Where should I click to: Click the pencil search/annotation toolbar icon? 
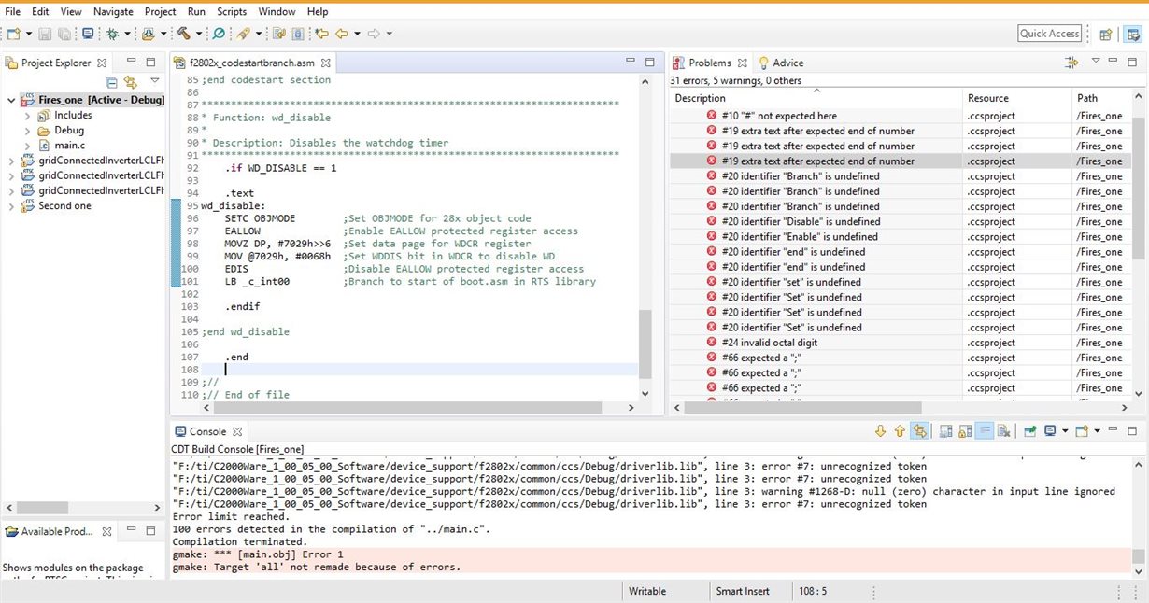(x=243, y=34)
